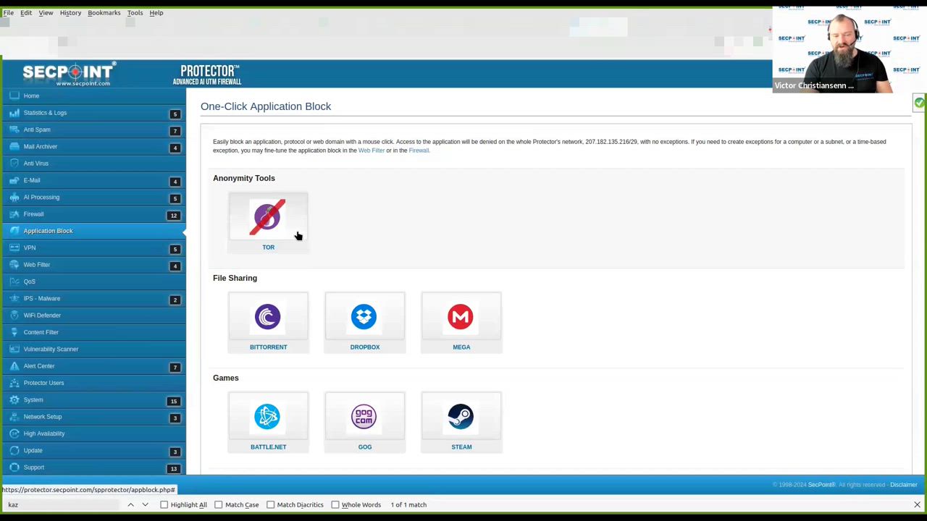Click the find bar search field
Screen dimensions: 927x521
[62, 505]
